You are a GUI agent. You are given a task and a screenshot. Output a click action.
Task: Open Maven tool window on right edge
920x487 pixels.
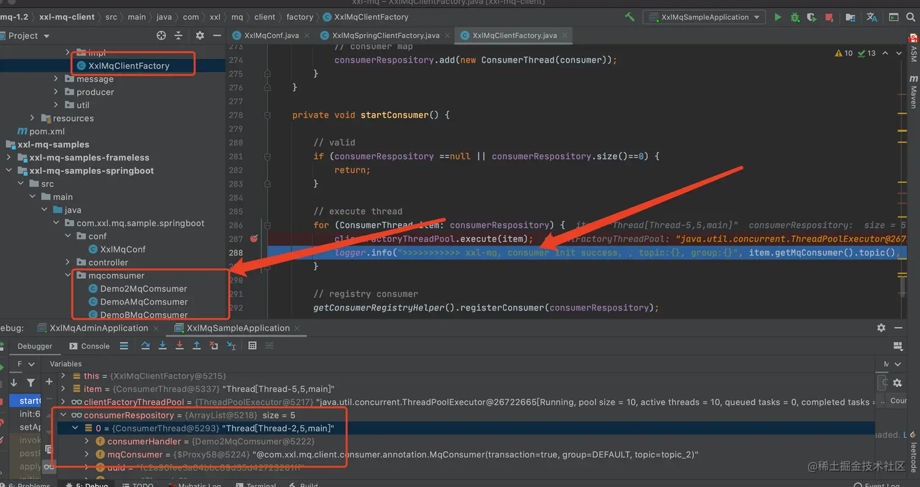tap(913, 91)
